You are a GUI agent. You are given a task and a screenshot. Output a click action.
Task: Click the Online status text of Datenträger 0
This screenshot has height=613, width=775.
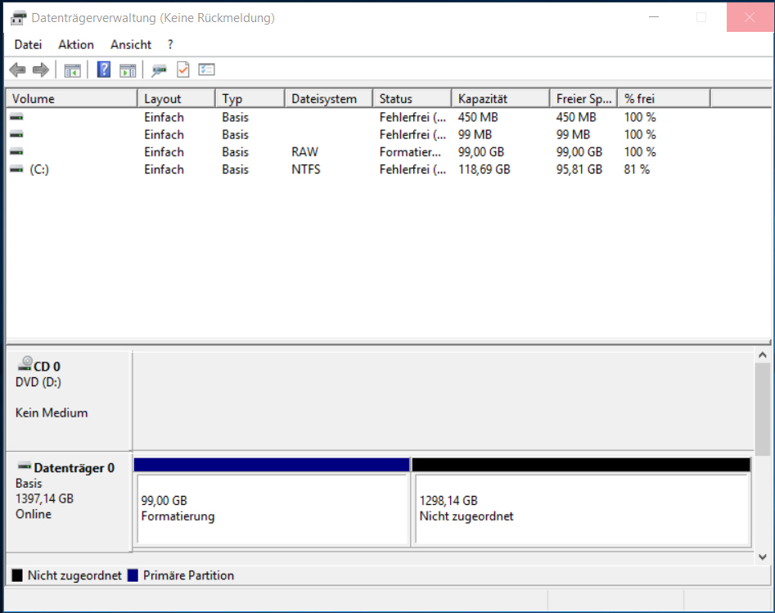tap(34, 514)
